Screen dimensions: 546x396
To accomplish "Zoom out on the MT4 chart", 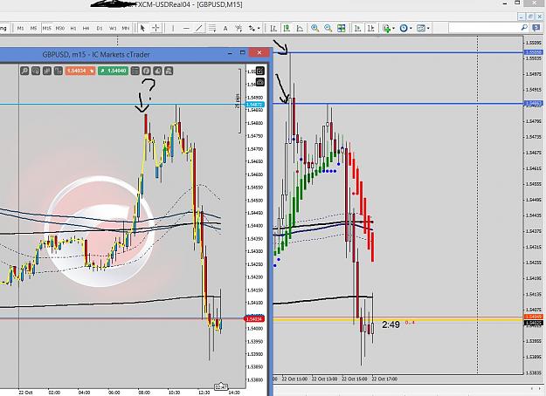I will pos(328,28).
